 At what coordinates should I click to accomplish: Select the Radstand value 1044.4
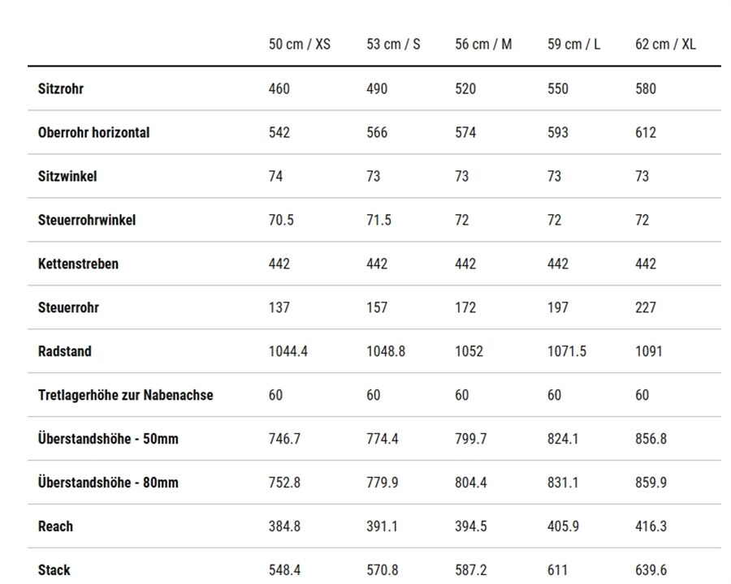coord(288,351)
